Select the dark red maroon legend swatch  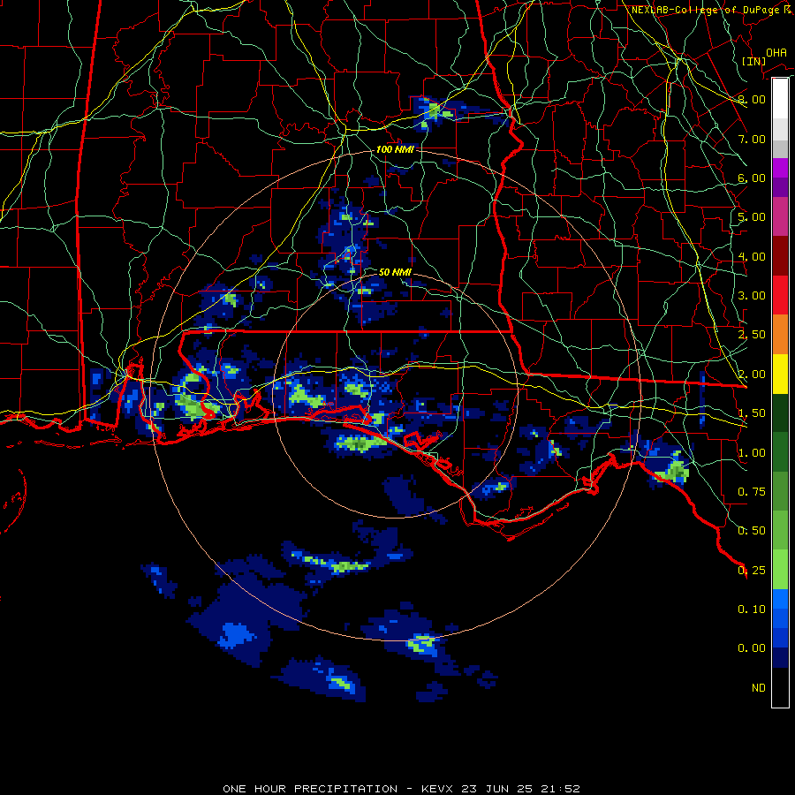point(780,256)
